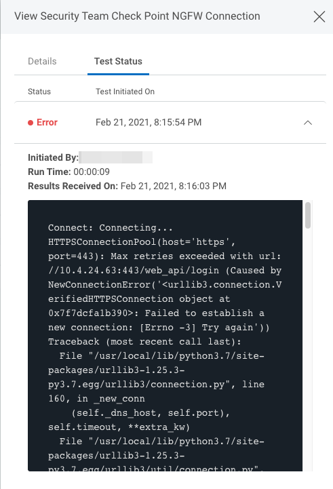Click the panel title text
The image size is (333, 489).
coord(137,16)
